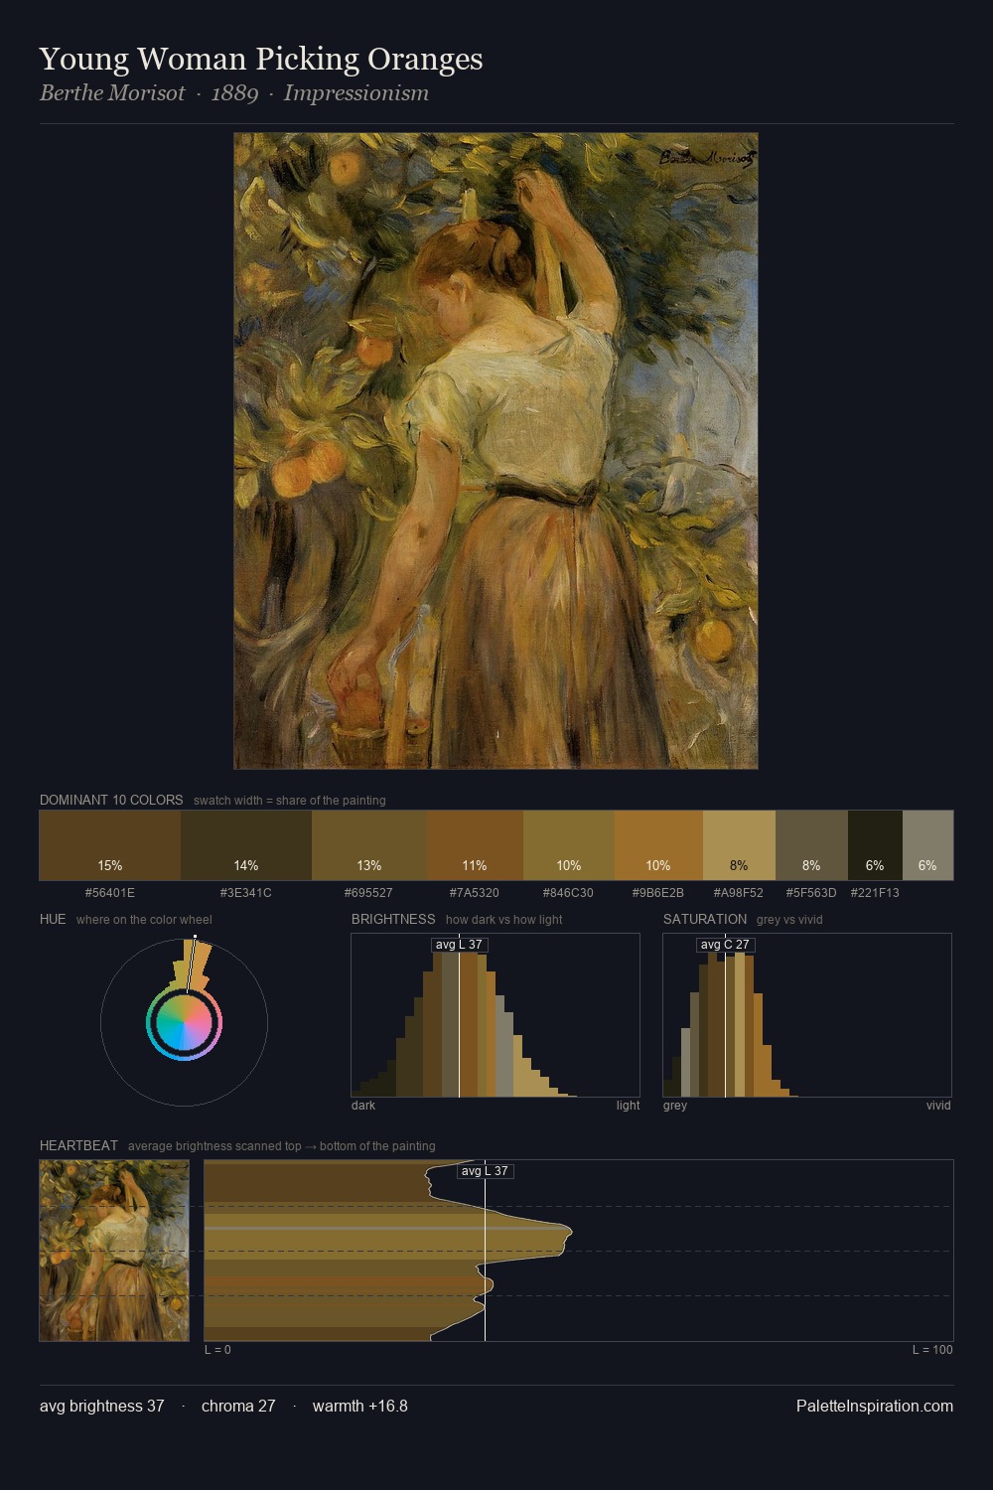The image size is (993, 1490).
Task: Select the 14% dark olive swatch #3E341C
Action: click(x=246, y=845)
